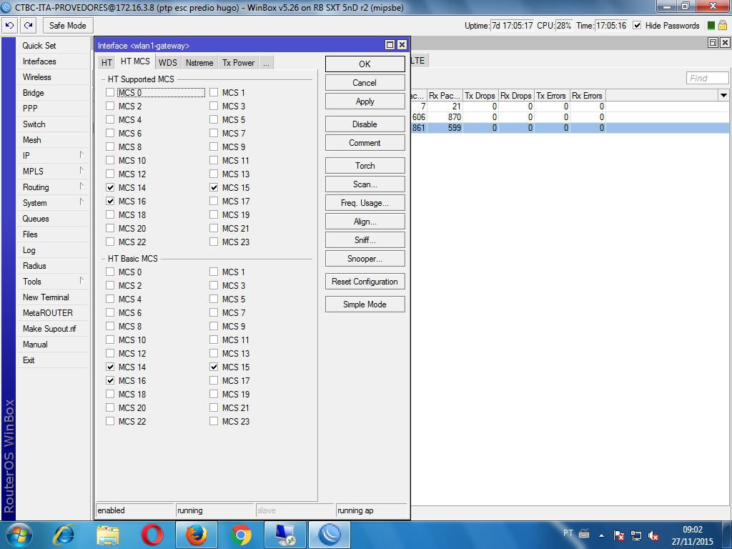
Task: Show hidden tray icons arrow
Action: click(x=602, y=535)
